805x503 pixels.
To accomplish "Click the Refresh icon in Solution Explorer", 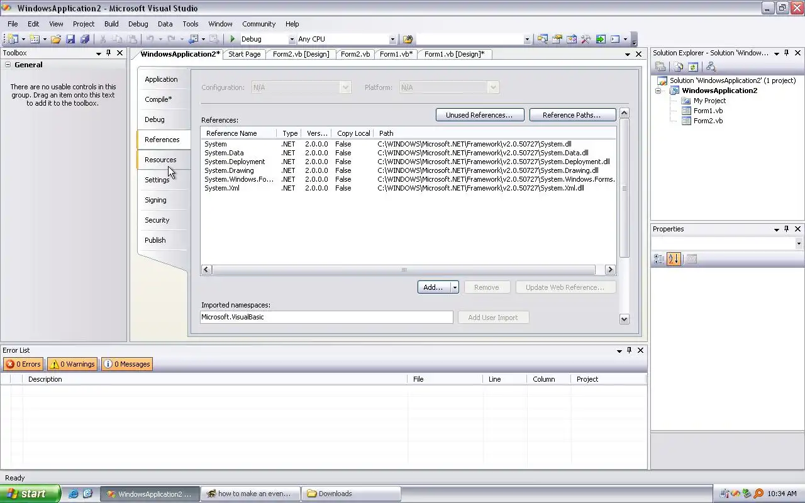I will (x=693, y=67).
